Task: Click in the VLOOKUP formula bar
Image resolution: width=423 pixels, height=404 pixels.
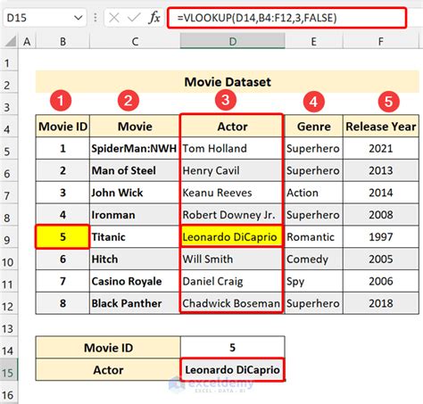Action: 286,18
